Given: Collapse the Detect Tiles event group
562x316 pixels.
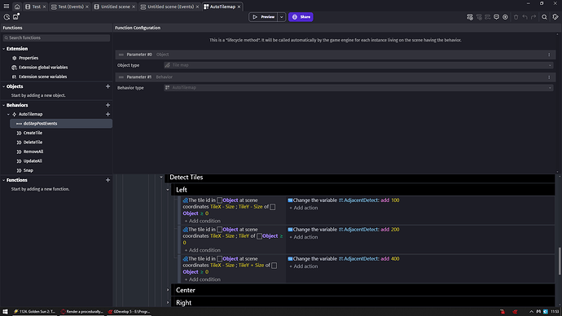Looking at the screenshot, I should click(x=161, y=177).
